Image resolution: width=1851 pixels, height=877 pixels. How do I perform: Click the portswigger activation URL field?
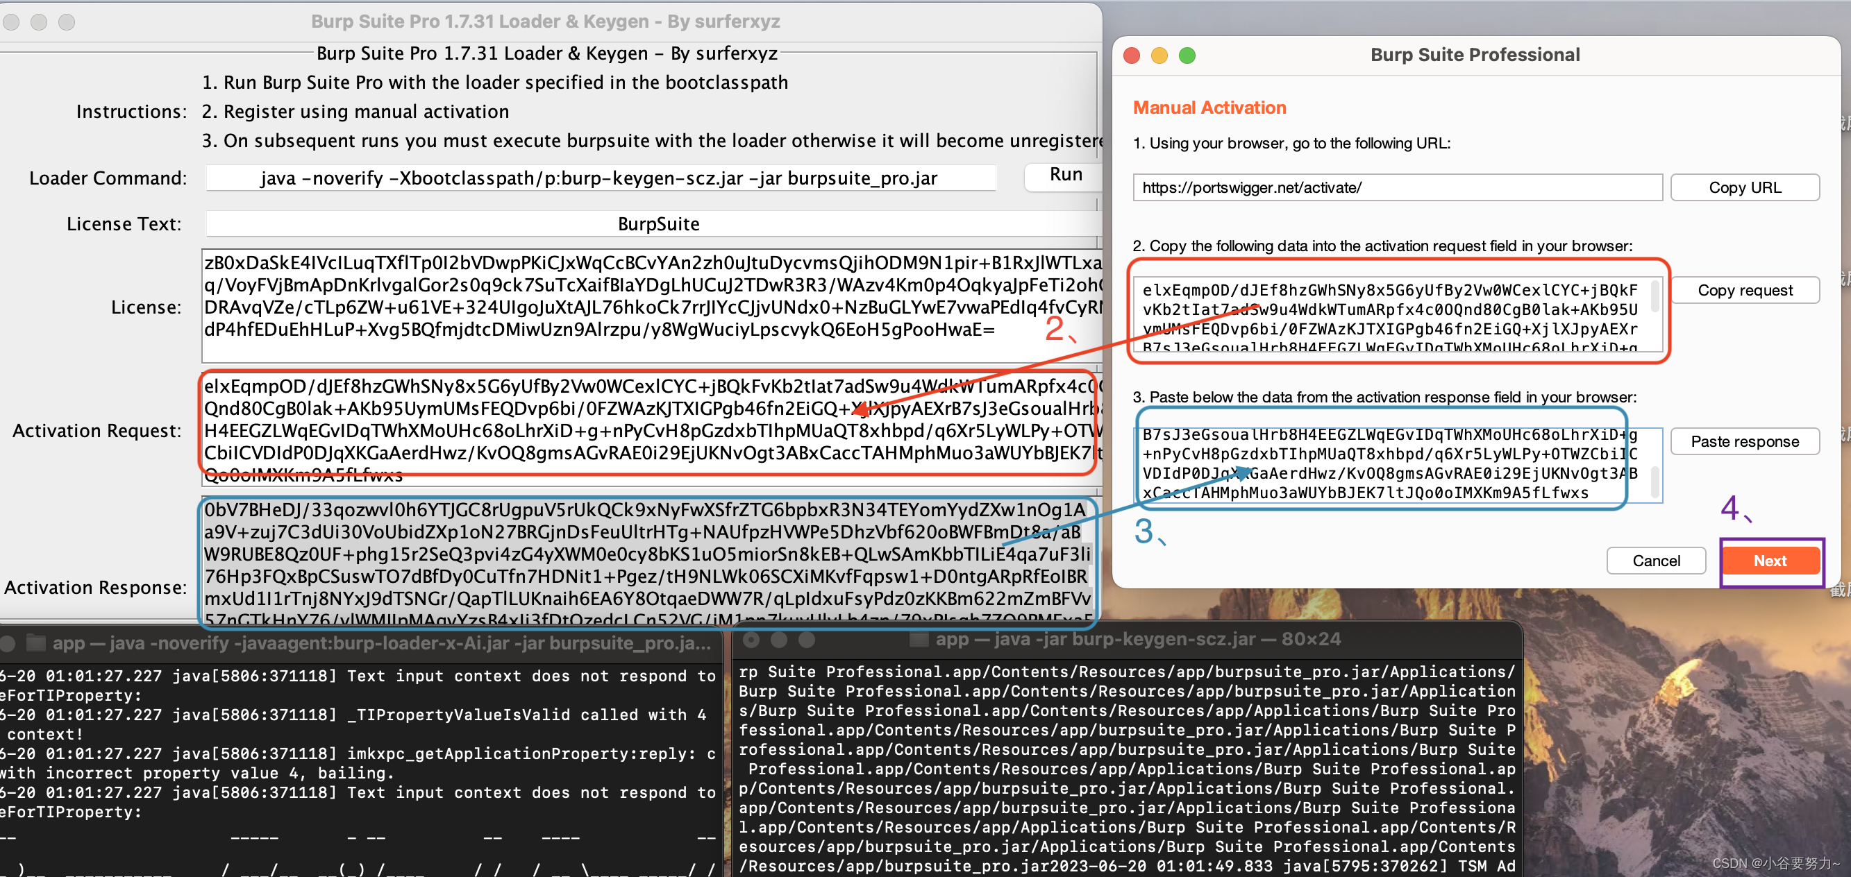point(1396,187)
